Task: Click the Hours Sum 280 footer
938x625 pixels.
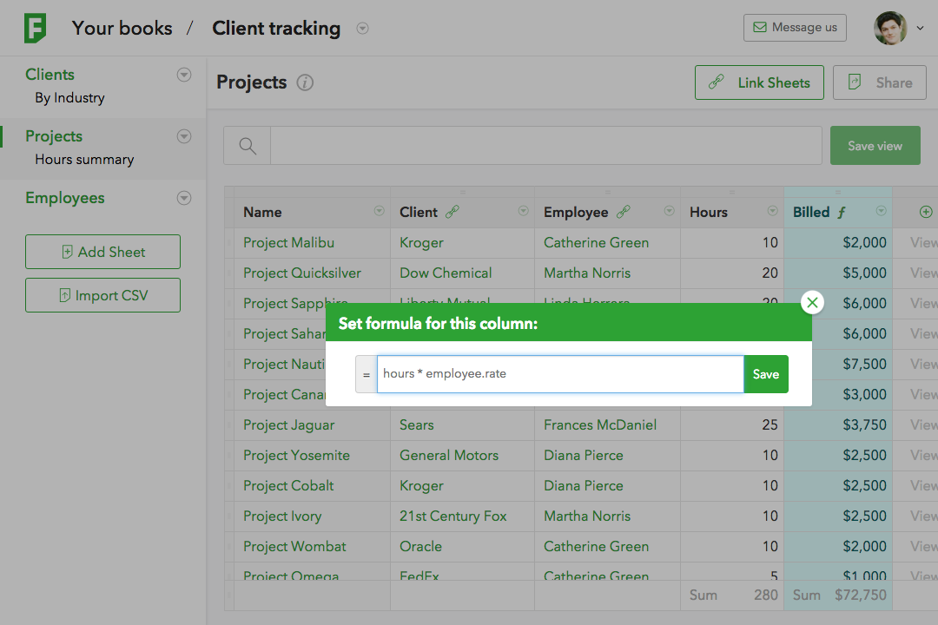Action: pos(732,595)
